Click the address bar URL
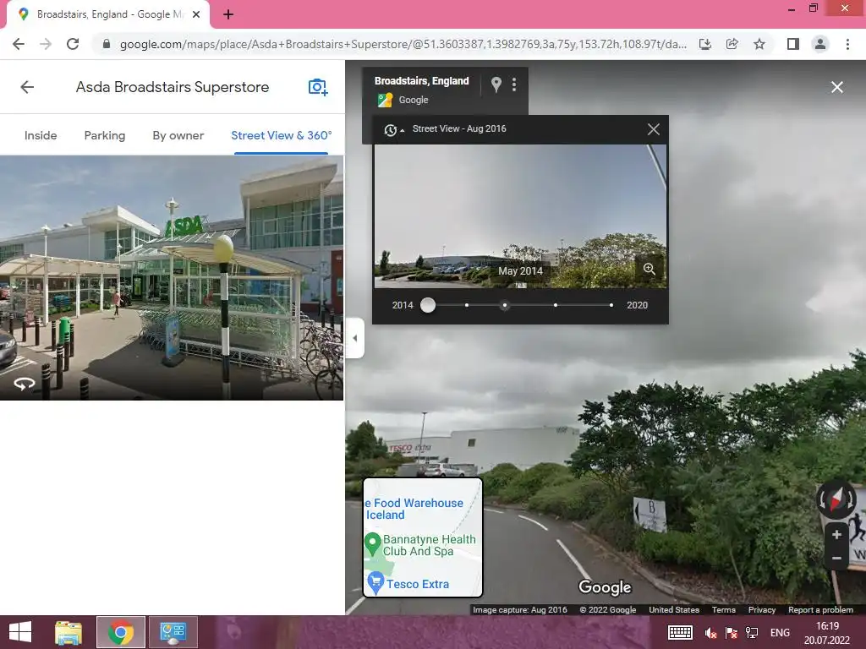This screenshot has width=866, height=649. click(x=403, y=44)
